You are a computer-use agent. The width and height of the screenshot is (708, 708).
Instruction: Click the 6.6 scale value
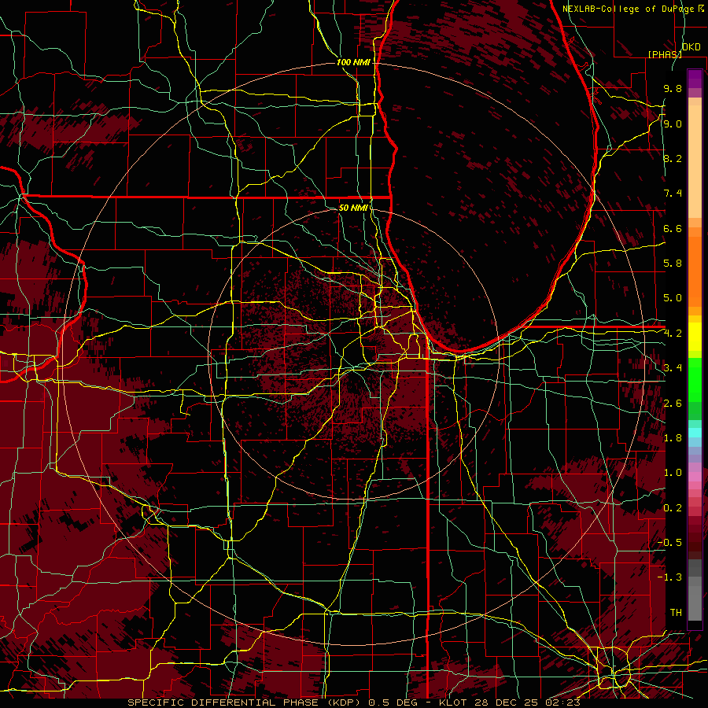[x=673, y=228]
